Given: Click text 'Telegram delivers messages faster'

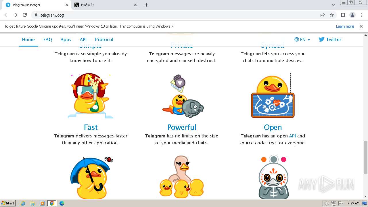Looking at the screenshot, I should pyautogui.click(x=91, y=136).
